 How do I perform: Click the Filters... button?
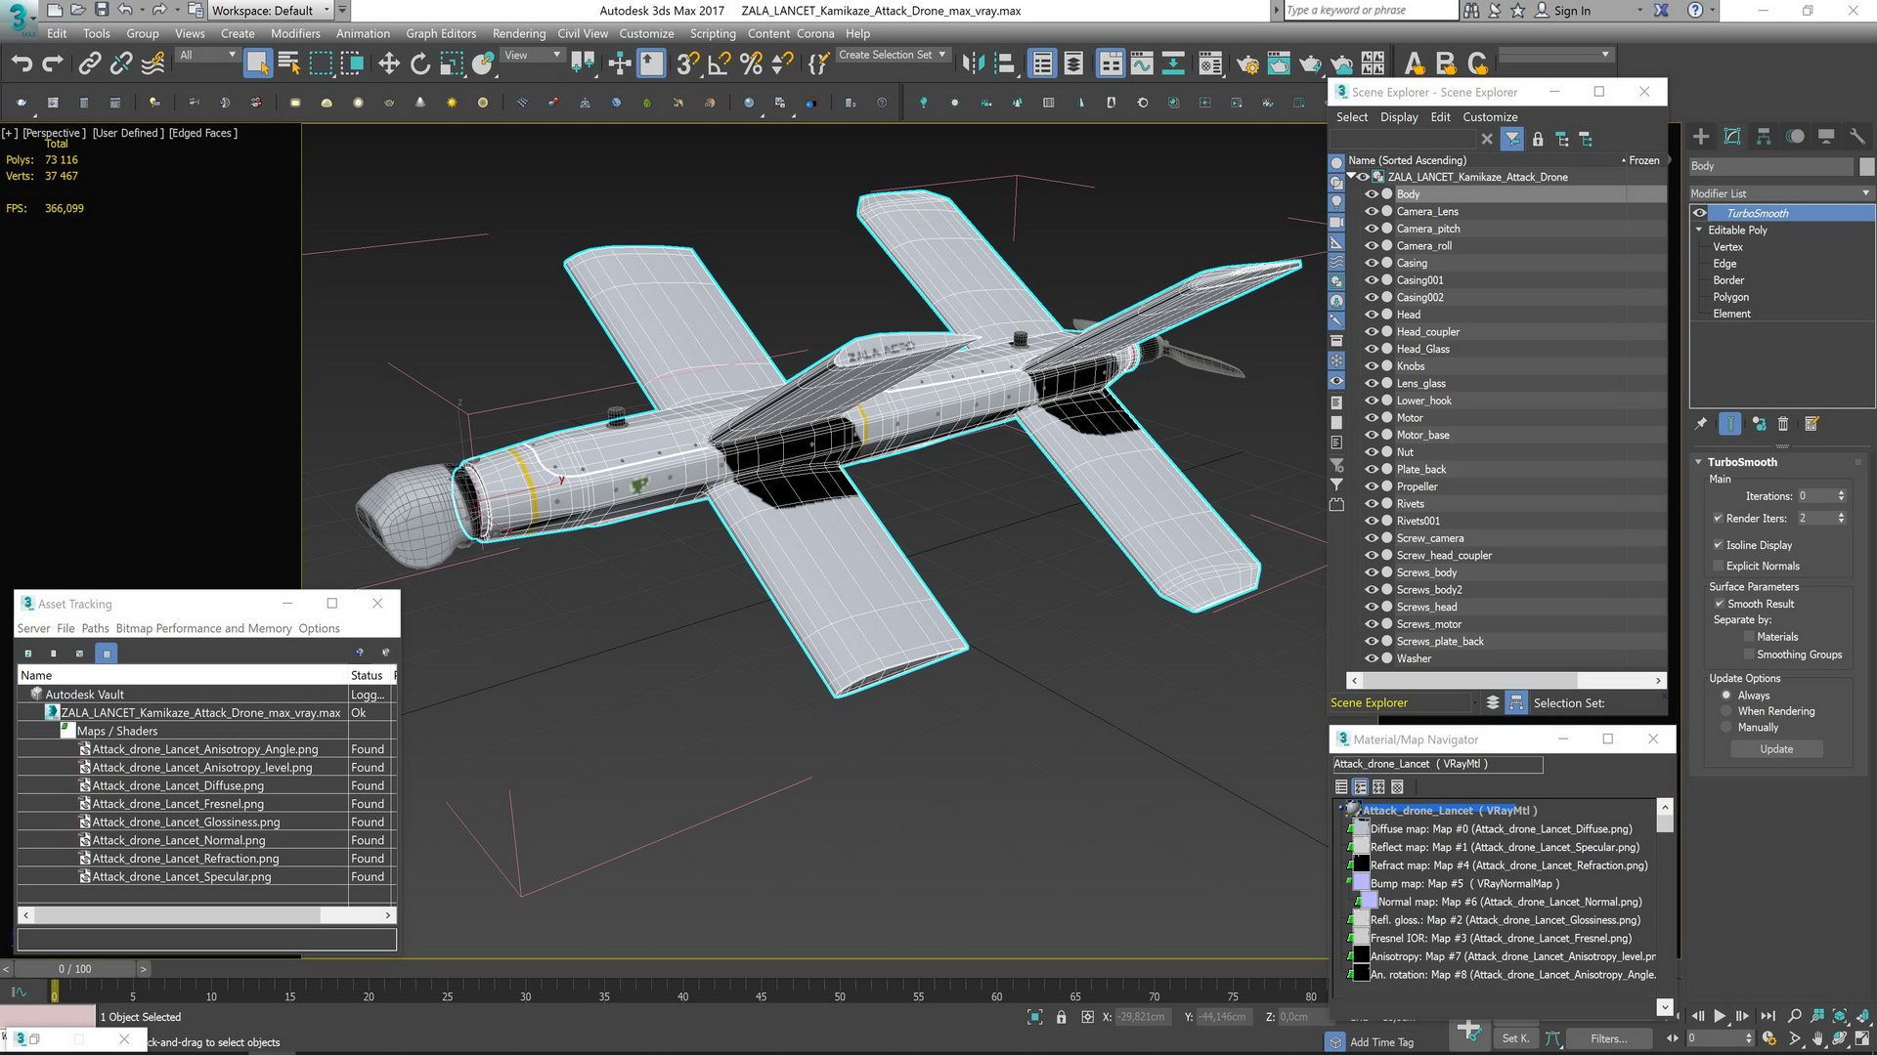coord(1608,1038)
